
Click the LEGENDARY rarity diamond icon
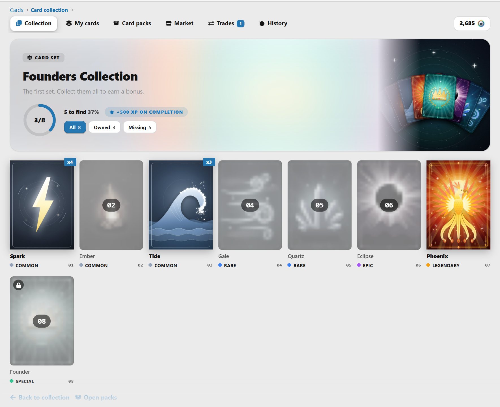[428, 265]
